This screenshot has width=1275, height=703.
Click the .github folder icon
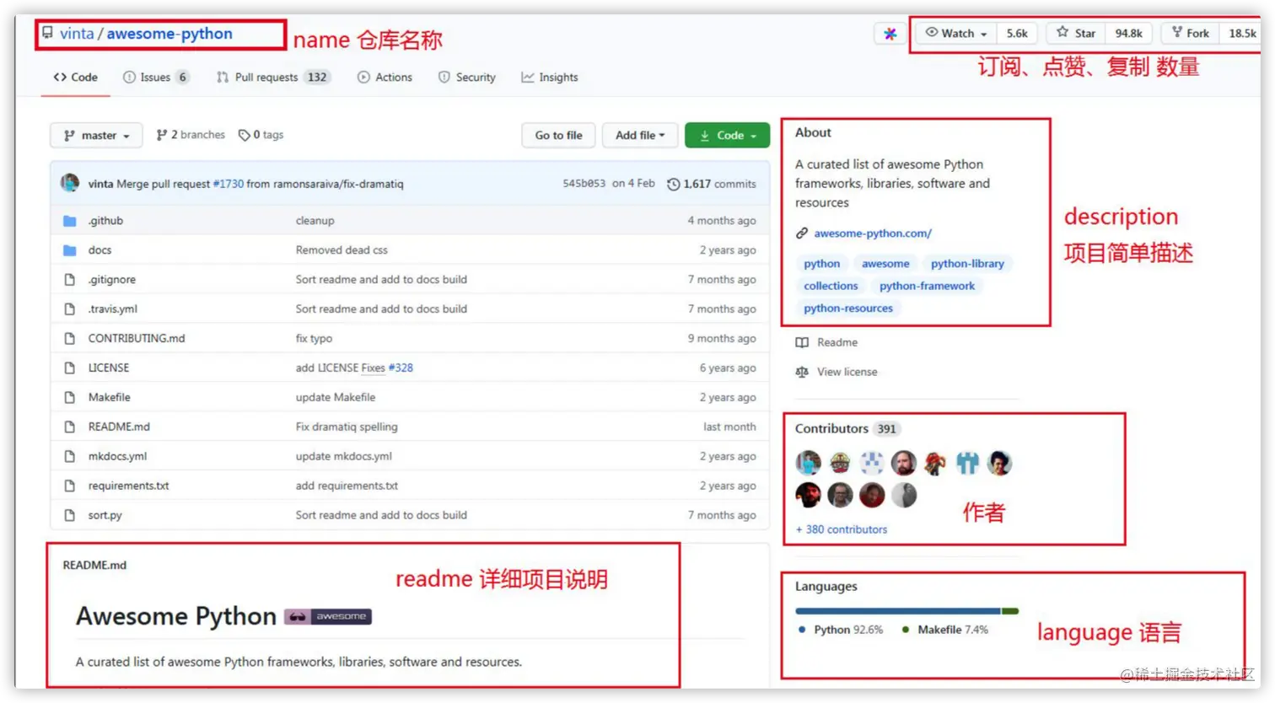click(x=70, y=221)
